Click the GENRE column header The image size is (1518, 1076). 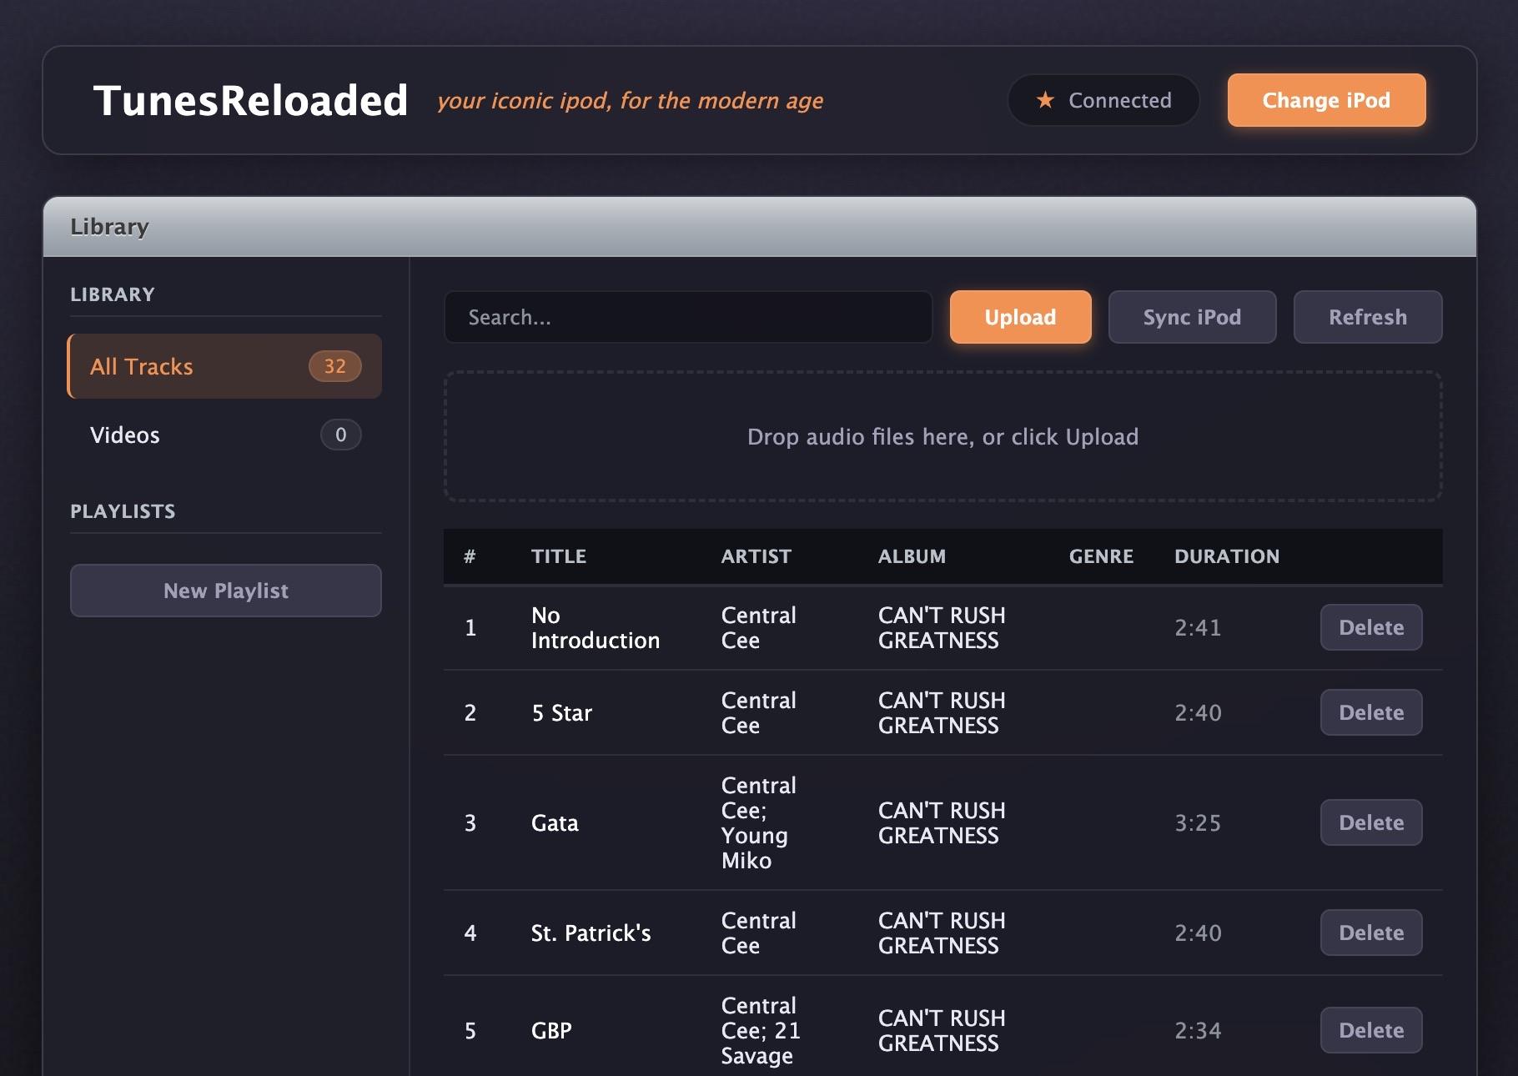pos(1101,556)
